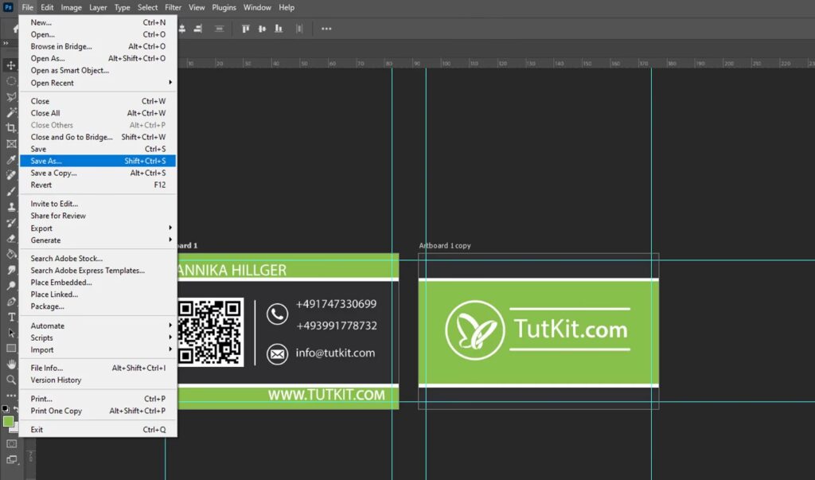The width and height of the screenshot is (815, 480).
Task: Choose the Hand tool
Action: [11, 364]
